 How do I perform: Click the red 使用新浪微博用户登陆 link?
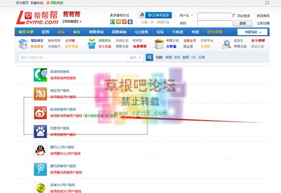pos(66,116)
